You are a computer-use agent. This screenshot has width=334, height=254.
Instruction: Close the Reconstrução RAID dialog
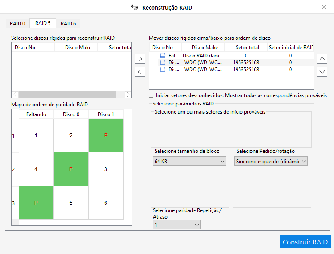324,7
